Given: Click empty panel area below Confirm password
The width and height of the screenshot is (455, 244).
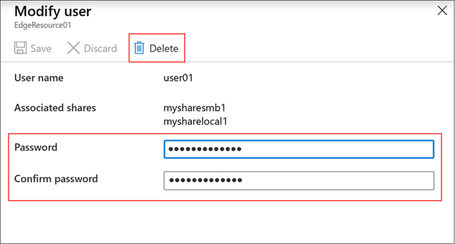Looking at the screenshot, I should [x=227, y=222].
